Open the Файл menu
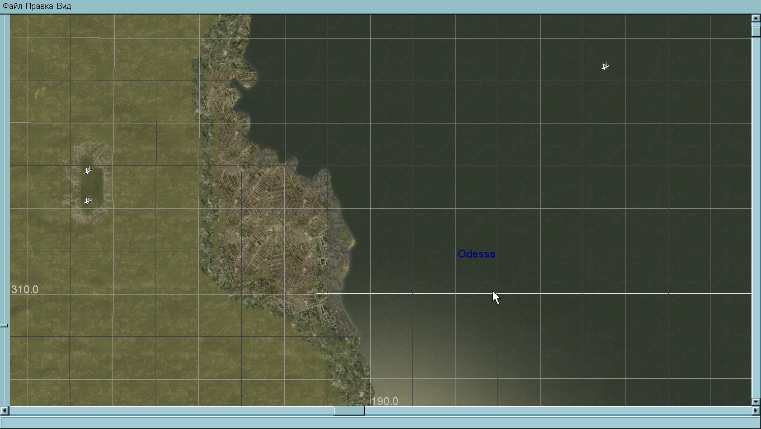This screenshot has height=429, width=761. coord(13,6)
